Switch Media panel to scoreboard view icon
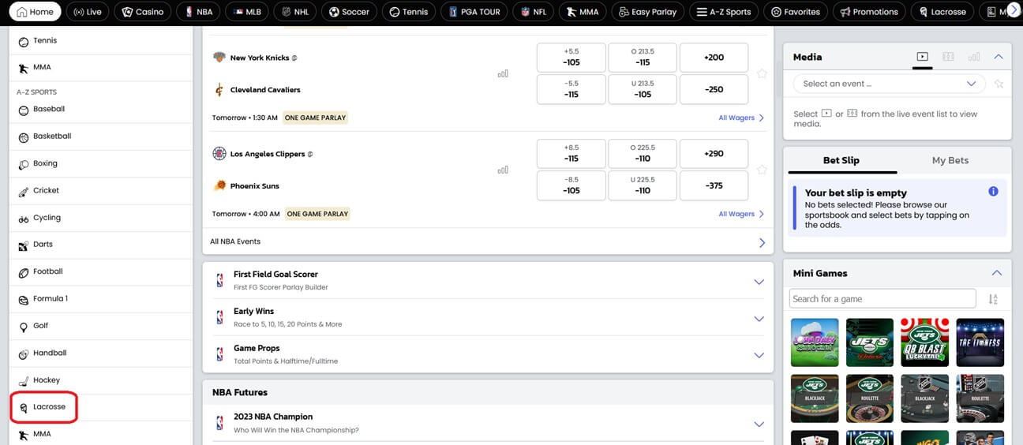 click(x=948, y=57)
